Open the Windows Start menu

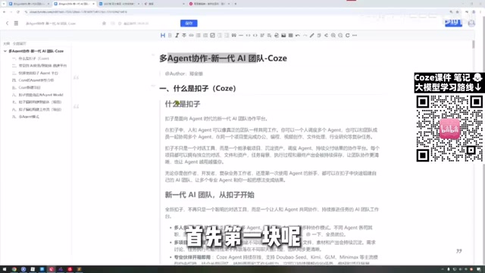[x=5, y=269]
